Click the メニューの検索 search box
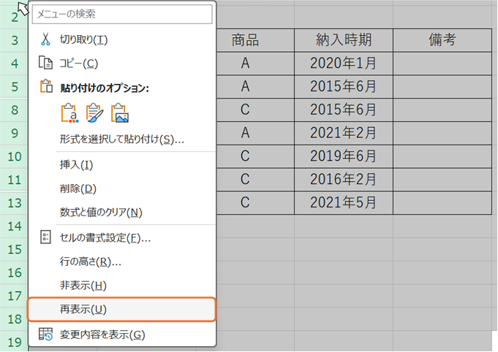 pos(122,14)
